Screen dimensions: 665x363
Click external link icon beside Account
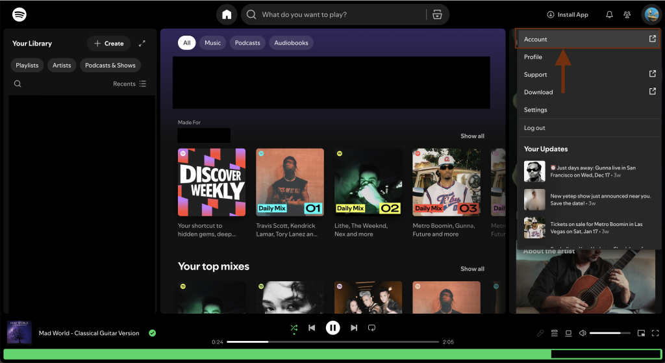point(652,38)
